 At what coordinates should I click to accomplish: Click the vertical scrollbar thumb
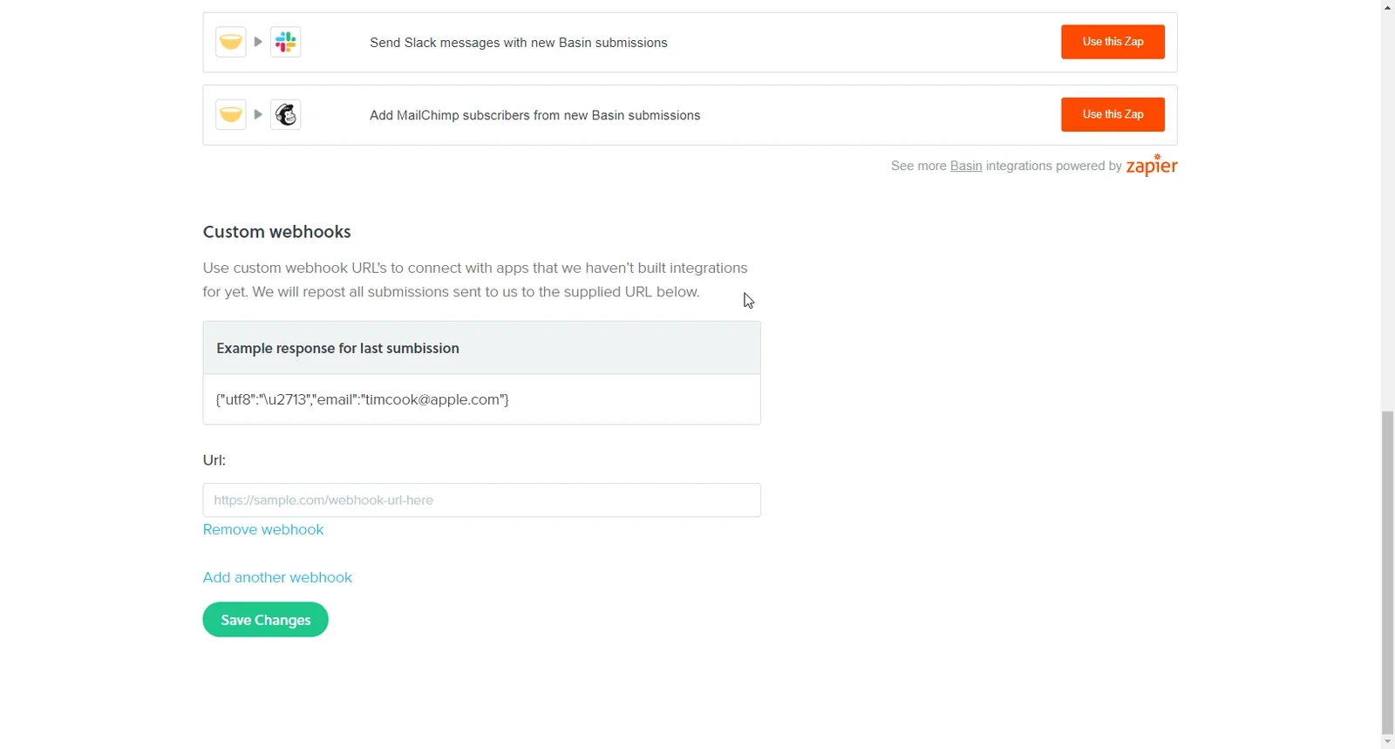point(1388,573)
